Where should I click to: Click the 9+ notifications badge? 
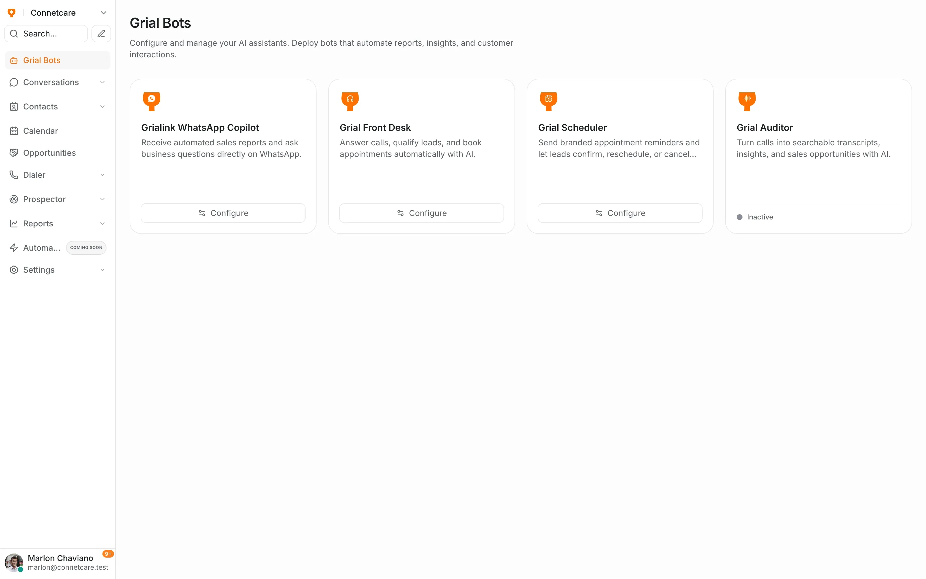(x=108, y=554)
